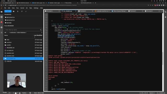Switch to the Slurm Queue Manager tab
Screen dimensions: 167x94
119,11
